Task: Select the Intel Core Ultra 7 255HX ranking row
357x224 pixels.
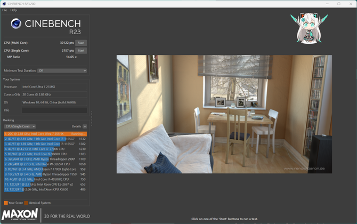Action: click(x=45, y=134)
